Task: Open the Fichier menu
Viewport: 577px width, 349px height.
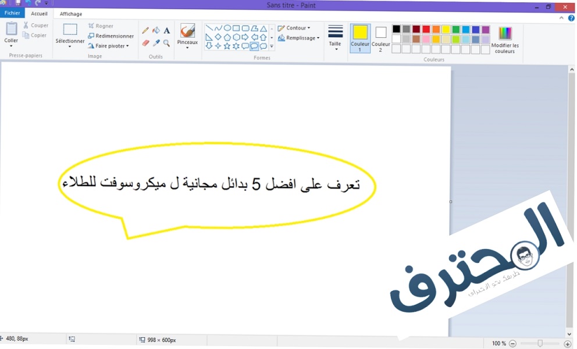Action: click(12, 13)
